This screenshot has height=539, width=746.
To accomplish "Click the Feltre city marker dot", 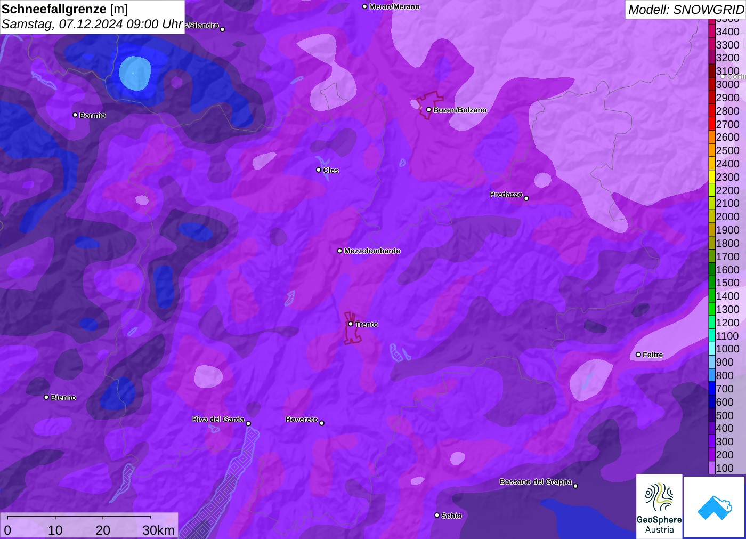I will tap(638, 355).
